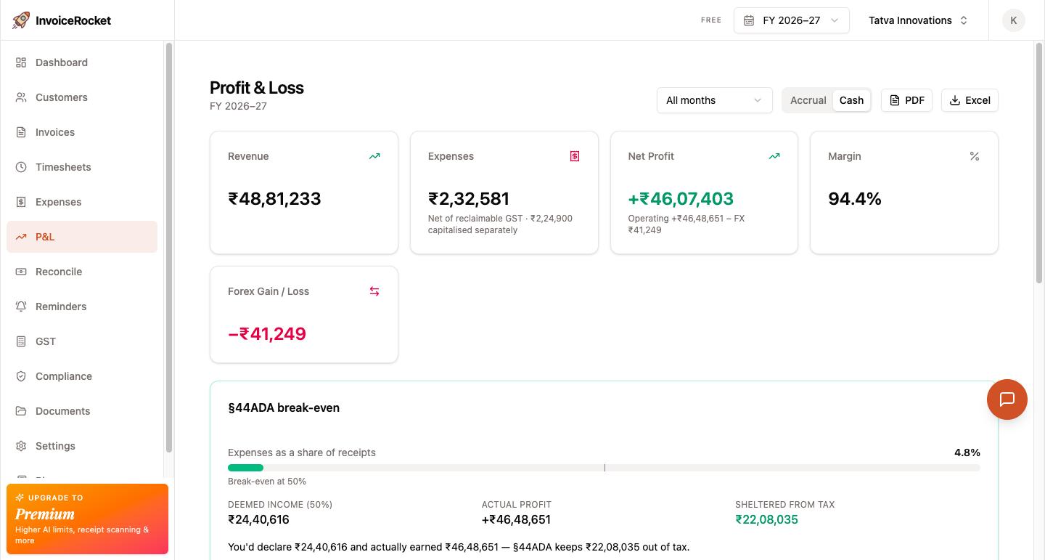The height and width of the screenshot is (560, 1045).
Task: Click the Deemed Income amount ₹24,40,616
Action: click(x=258, y=519)
